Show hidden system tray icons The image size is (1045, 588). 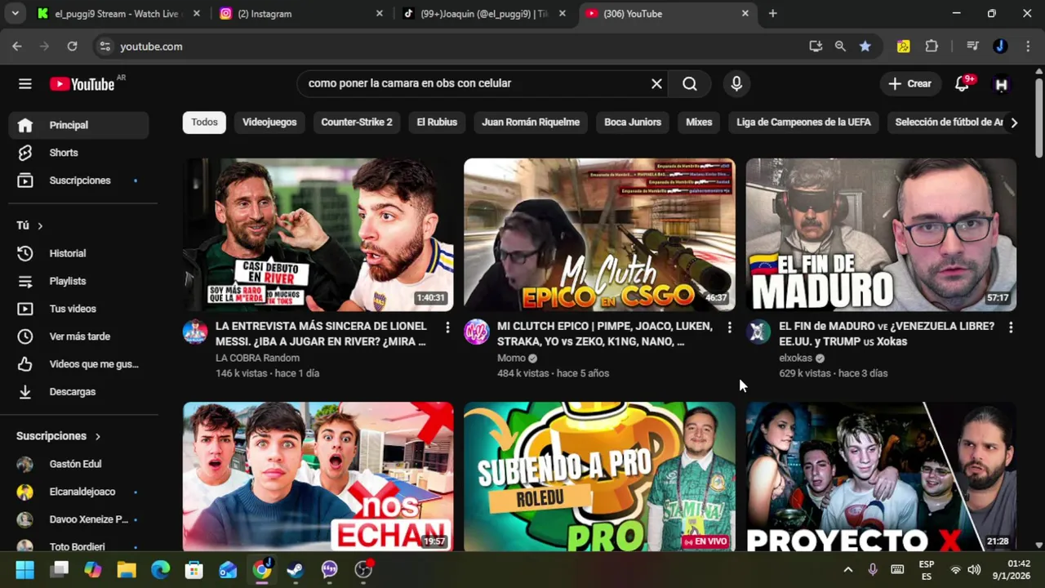tap(847, 570)
